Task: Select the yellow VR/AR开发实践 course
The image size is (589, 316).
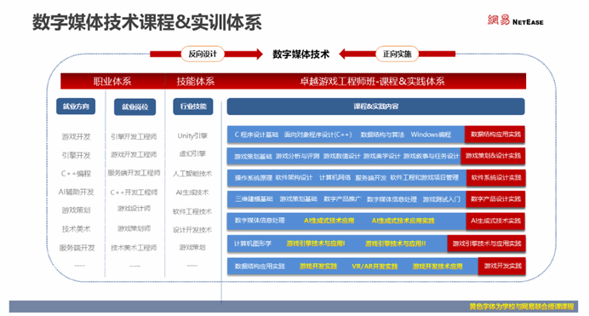Action: (x=375, y=267)
